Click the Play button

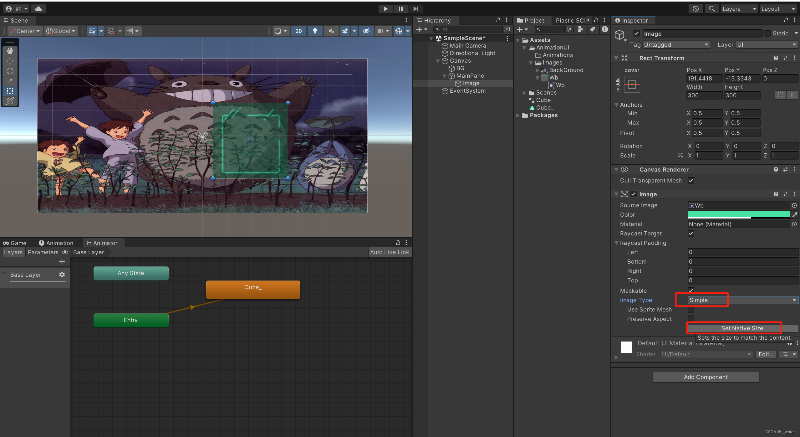click(385, 9)
